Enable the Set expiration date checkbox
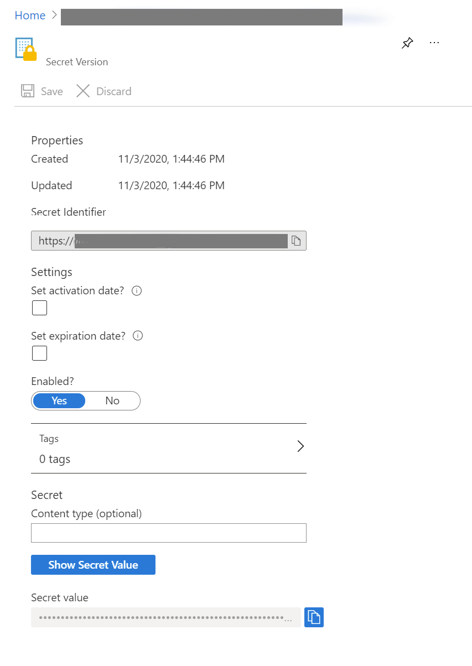The width and height of the screenshot is (472, 666). click(x=39, y=353)
